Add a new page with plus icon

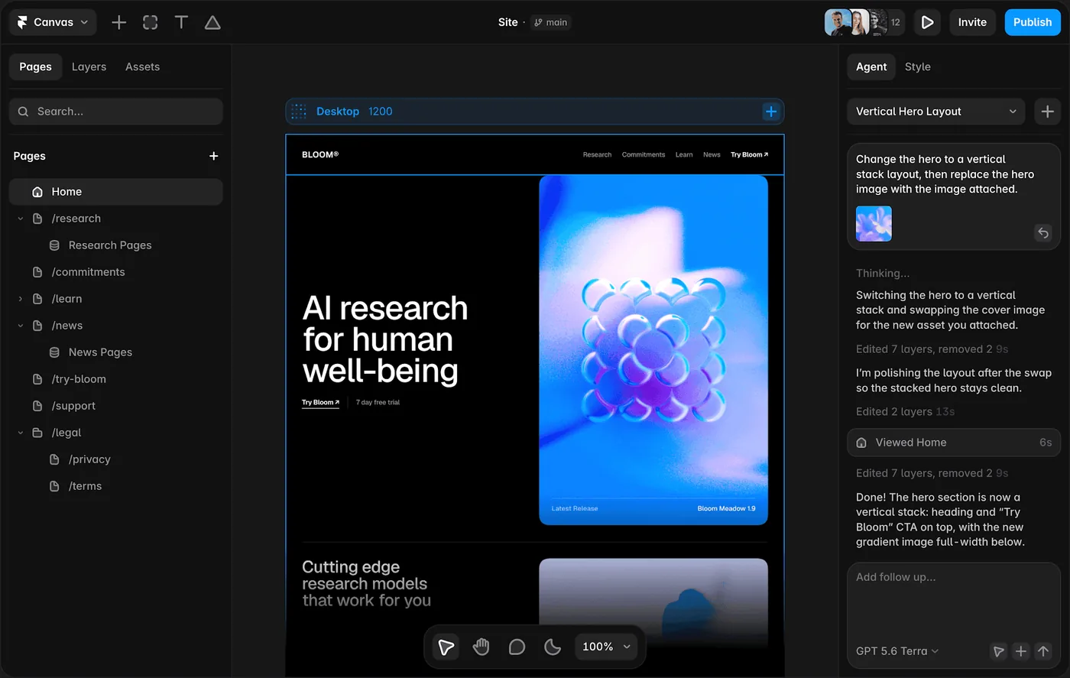(x=214, y=156)
